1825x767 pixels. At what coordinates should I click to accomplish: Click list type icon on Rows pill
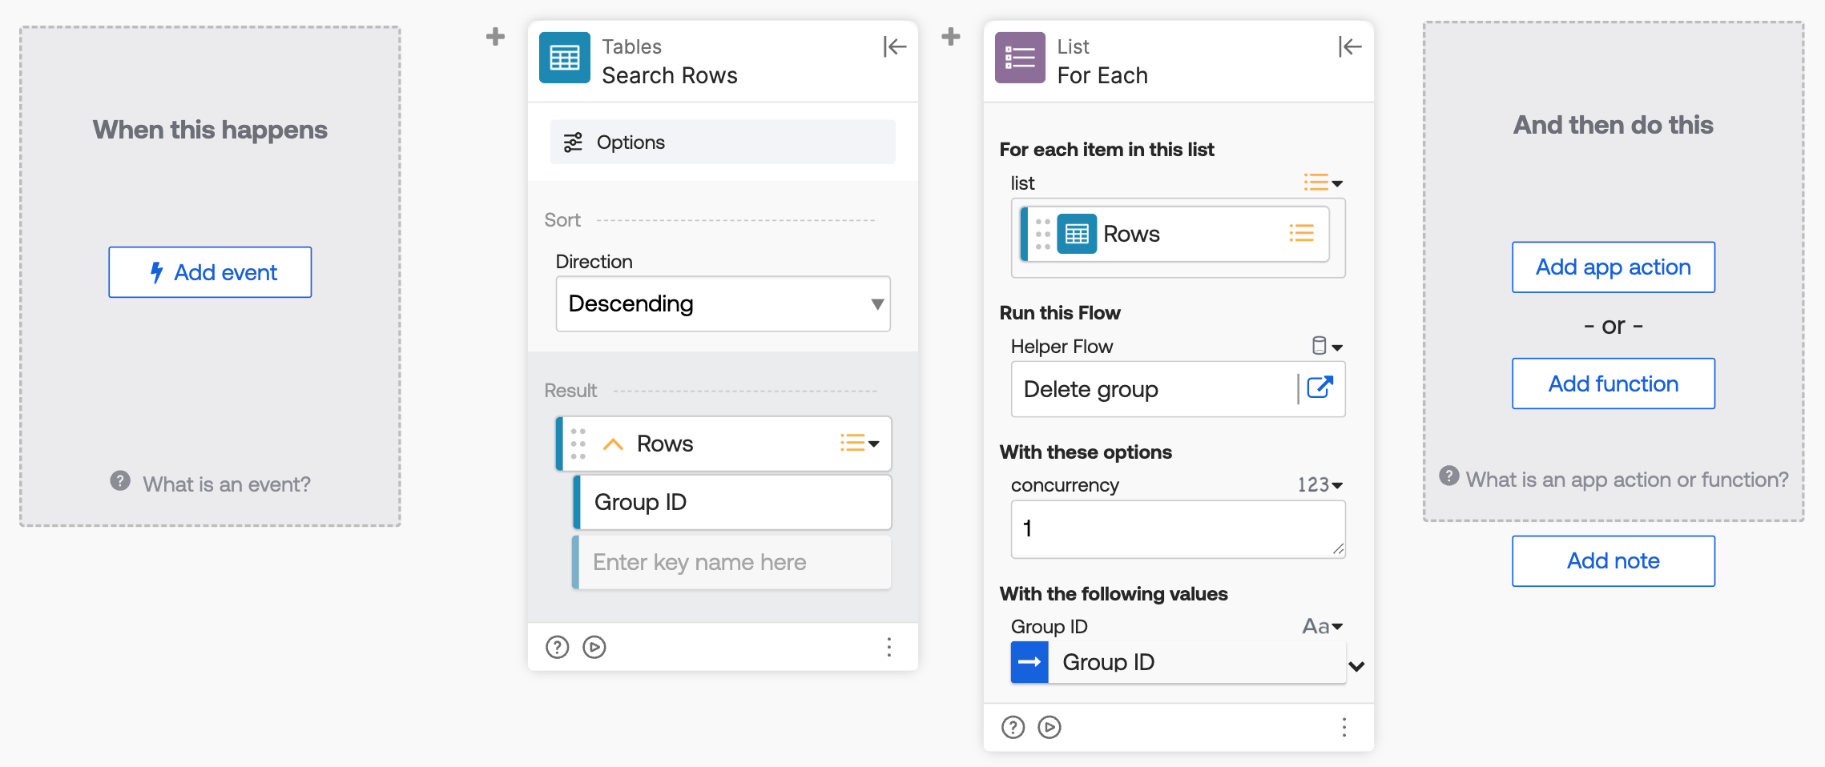point(1302,233)
